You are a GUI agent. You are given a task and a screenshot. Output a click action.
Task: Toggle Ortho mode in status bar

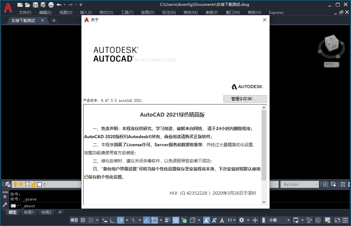(x=112, y=220)
